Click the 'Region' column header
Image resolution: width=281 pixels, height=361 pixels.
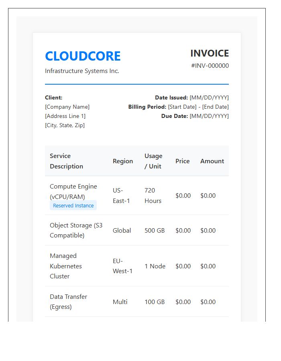click(x=123, y=161)
